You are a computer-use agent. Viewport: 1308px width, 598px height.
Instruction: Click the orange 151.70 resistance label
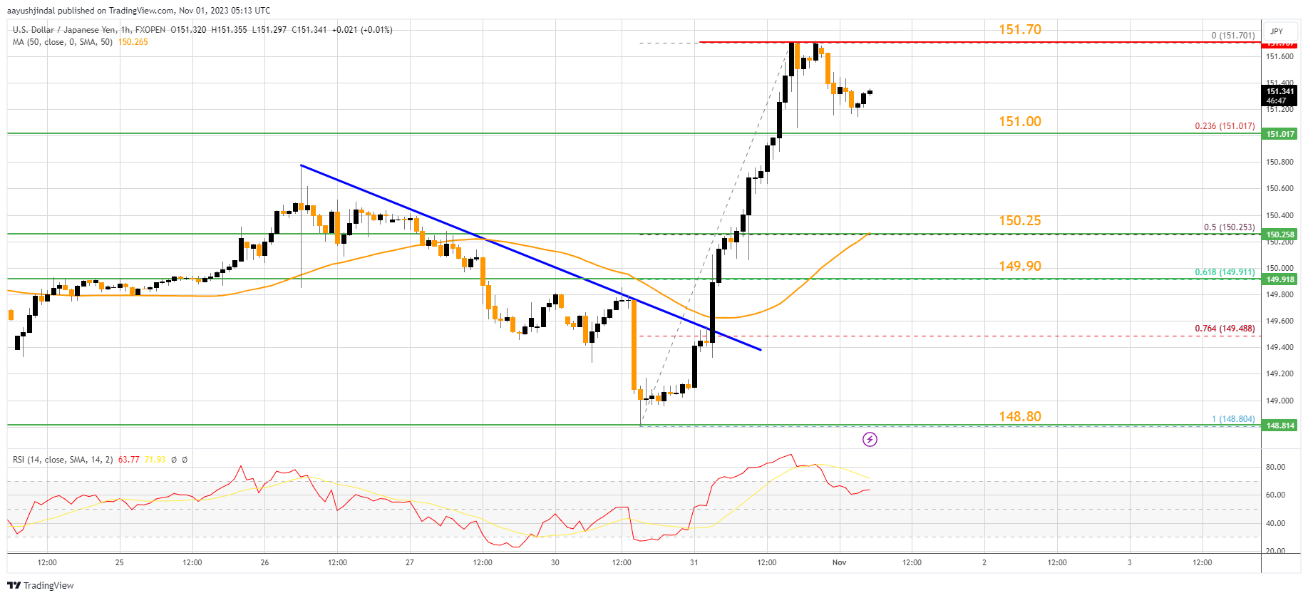pos(1020,29)
